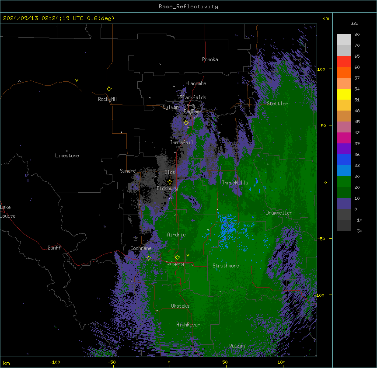Pick the light blue 33–30 dBZ legend swatch
The width and height of the screenshot is (377, 368).
(x=344, y=171)
